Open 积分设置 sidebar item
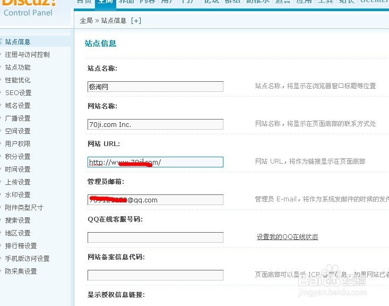Image resolution: width=389 pixels, height=306 pixels. point(18,157)
